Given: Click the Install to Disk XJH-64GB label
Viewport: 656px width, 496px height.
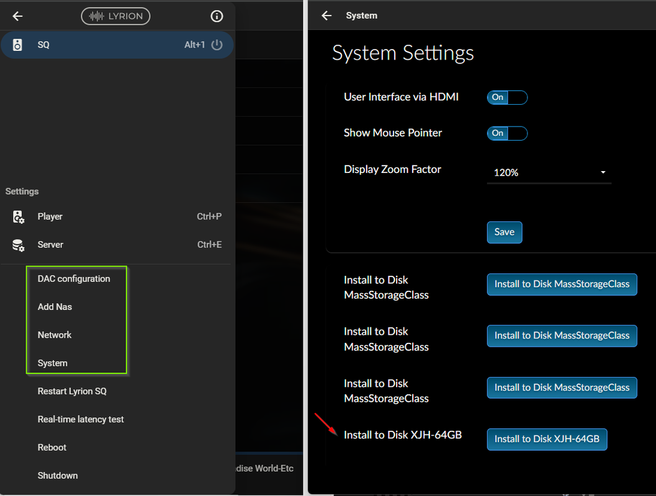Looking at the screenshot, I should tap(403, 435).
